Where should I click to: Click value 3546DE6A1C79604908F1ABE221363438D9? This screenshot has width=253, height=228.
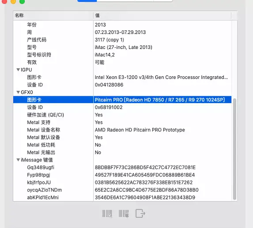pyautogui.click(x=145, y=198)
